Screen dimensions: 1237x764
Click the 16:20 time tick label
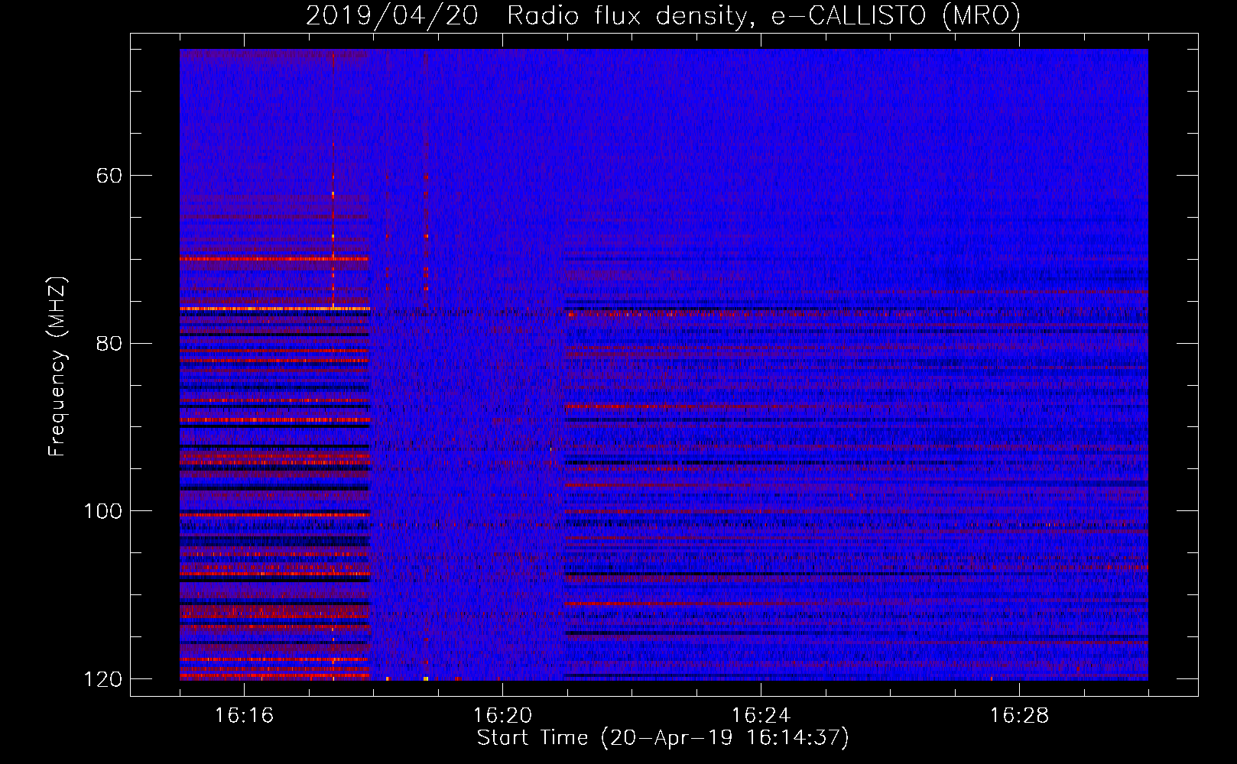[x=502, y=715]
